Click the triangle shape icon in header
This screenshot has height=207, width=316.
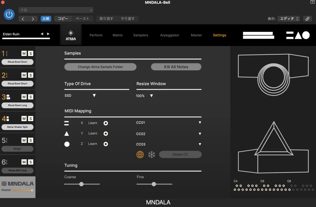click(298, 35)
